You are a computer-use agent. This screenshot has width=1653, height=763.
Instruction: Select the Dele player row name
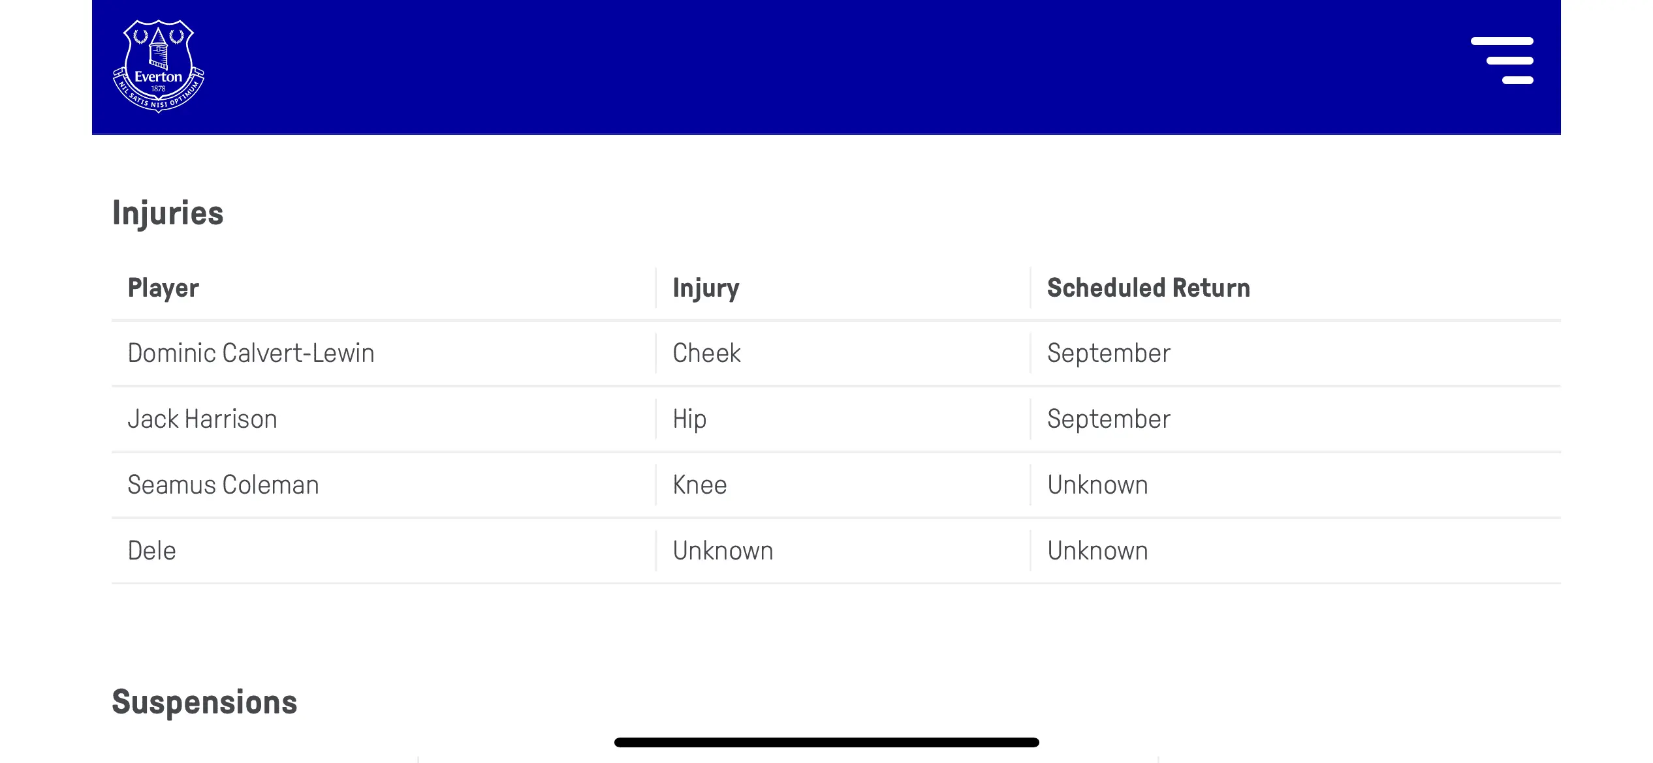[x=152, y=551]
